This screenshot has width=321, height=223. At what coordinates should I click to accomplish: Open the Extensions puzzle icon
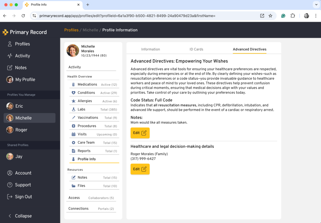pyautogui.click(x=293, y=16)
